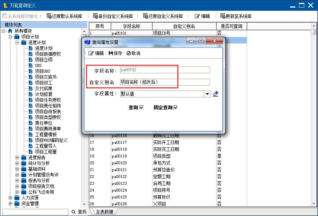318x216 pixels.
Task: Click 编辑 icon in the dialog toolbar
Action: pos(91,53)
